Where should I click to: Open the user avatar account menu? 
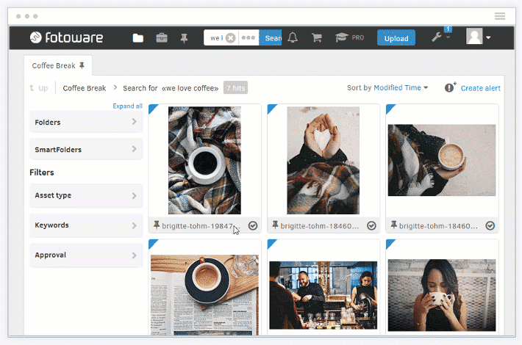point(479,37)
